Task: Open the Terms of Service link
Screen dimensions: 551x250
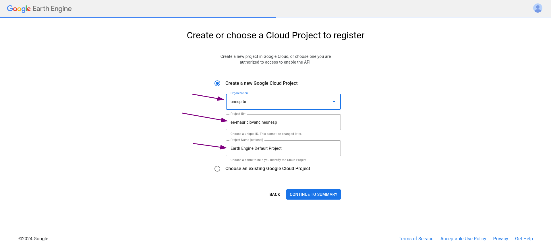Action: (416, 239)
